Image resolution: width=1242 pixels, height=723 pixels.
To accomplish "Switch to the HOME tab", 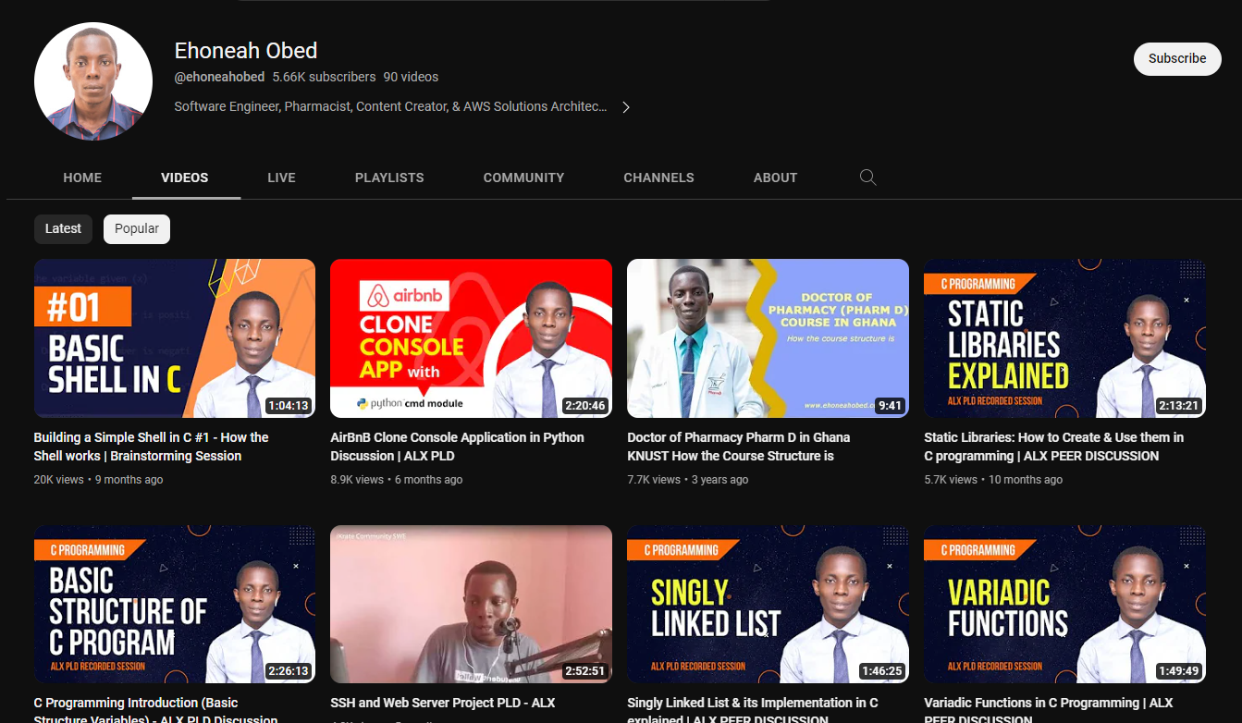I will pyautogui.click(x=82, y=178).
